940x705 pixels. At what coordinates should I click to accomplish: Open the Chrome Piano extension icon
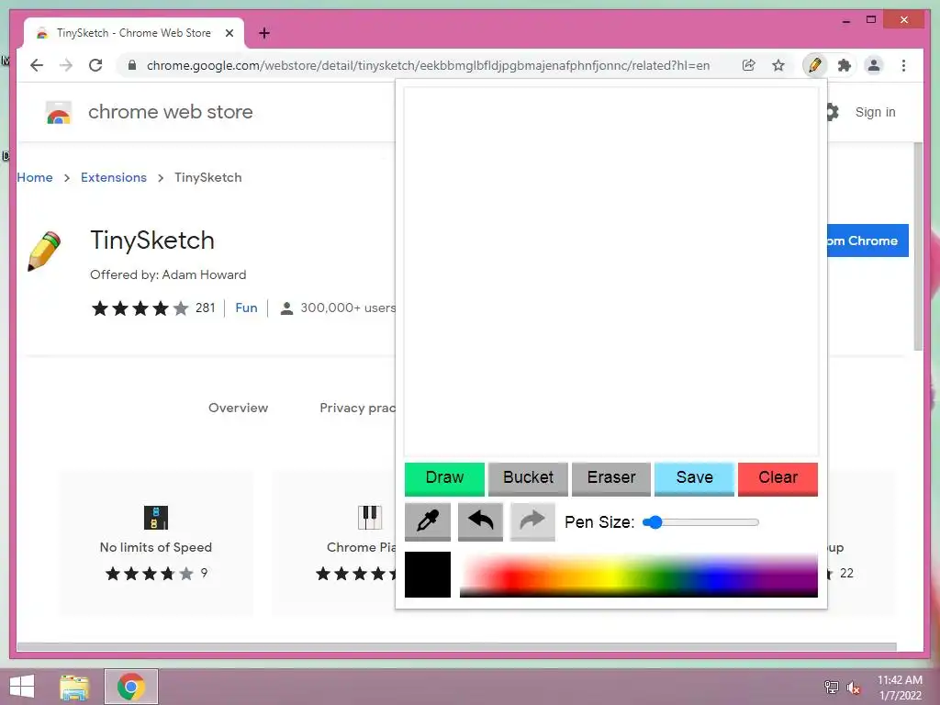370,518
